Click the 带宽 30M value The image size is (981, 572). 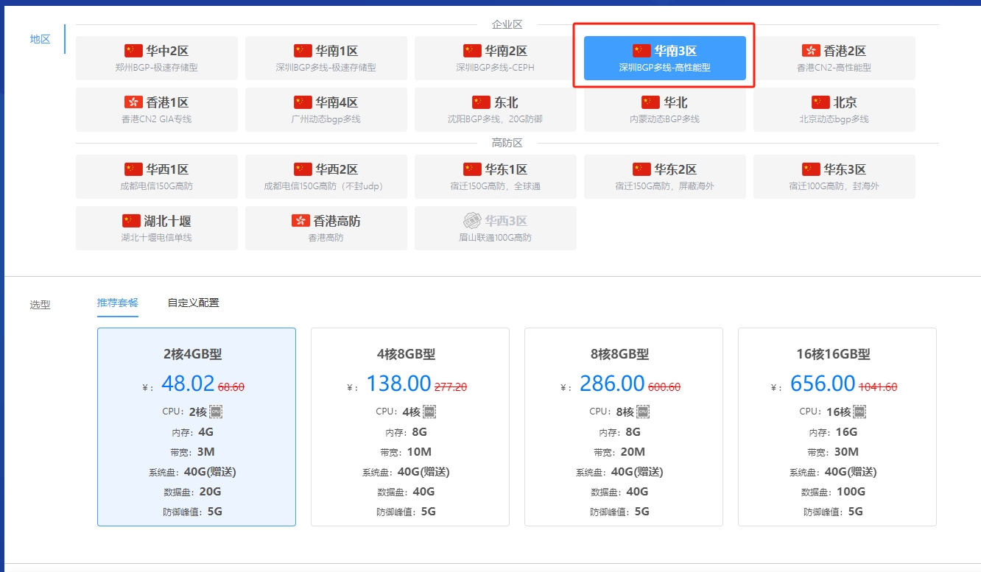click(x=846, y=452)
